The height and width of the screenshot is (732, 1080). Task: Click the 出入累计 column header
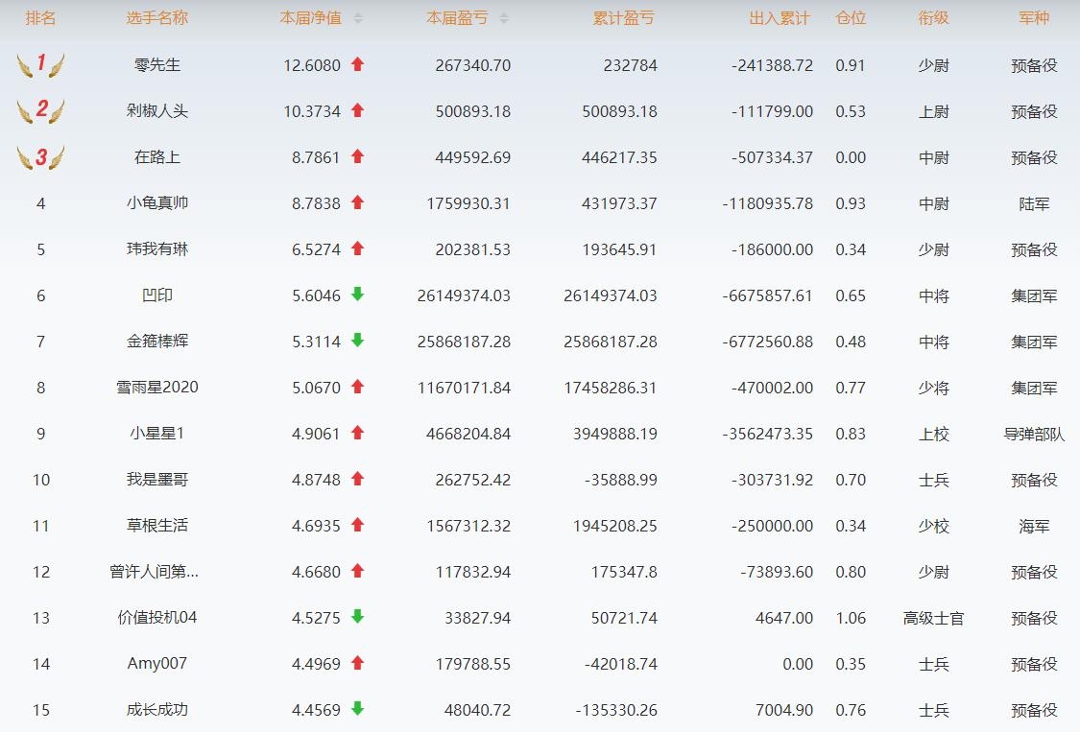click(780, 18)
